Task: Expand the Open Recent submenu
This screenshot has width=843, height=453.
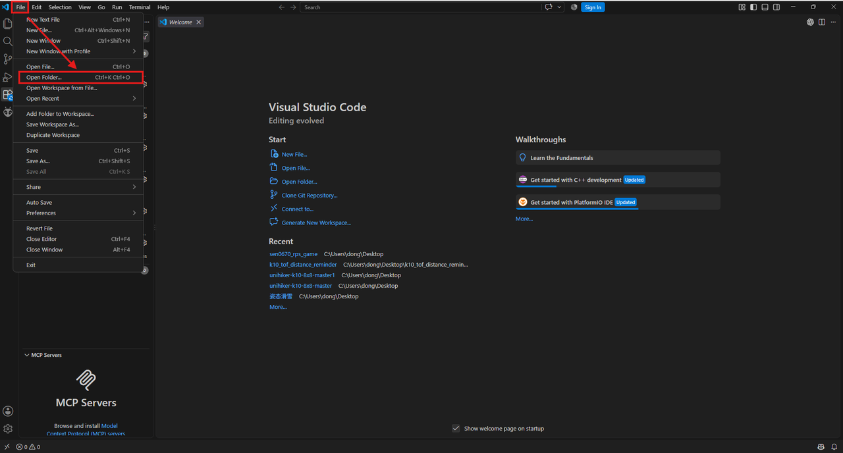Action: click(78, 99)
